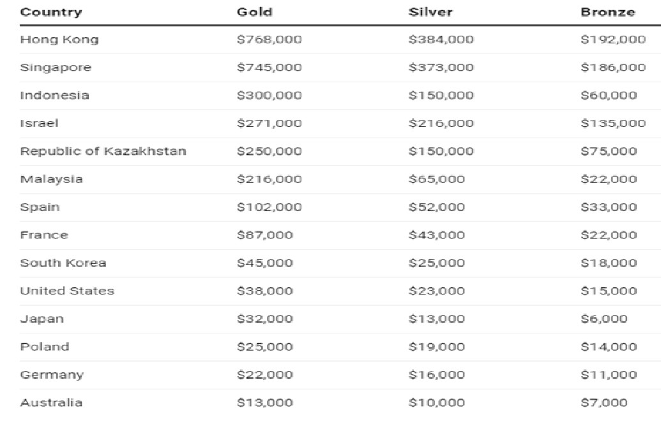Click Hong Kong's bronze value $192,000
This screenshot has height=436, width=661.
[613, 40]
